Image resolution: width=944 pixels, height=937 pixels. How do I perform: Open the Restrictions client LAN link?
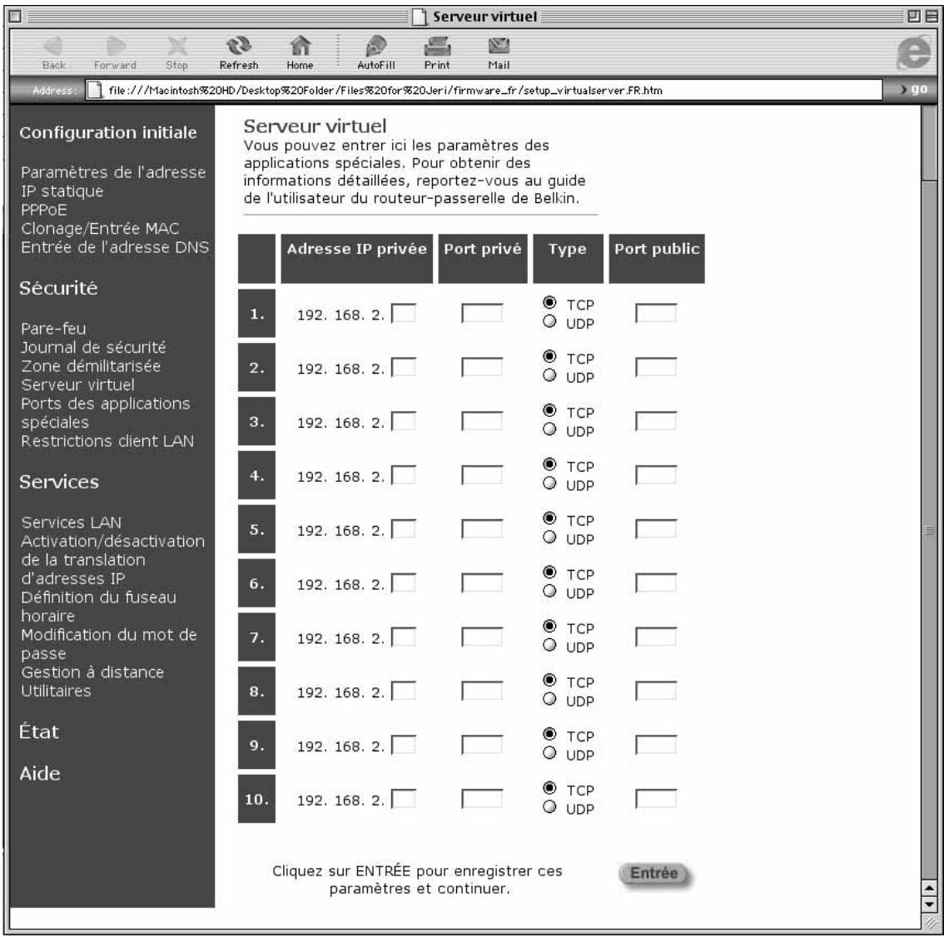(107, 441)
